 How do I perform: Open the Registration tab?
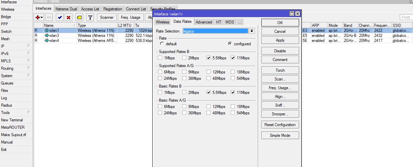(113, 9)
